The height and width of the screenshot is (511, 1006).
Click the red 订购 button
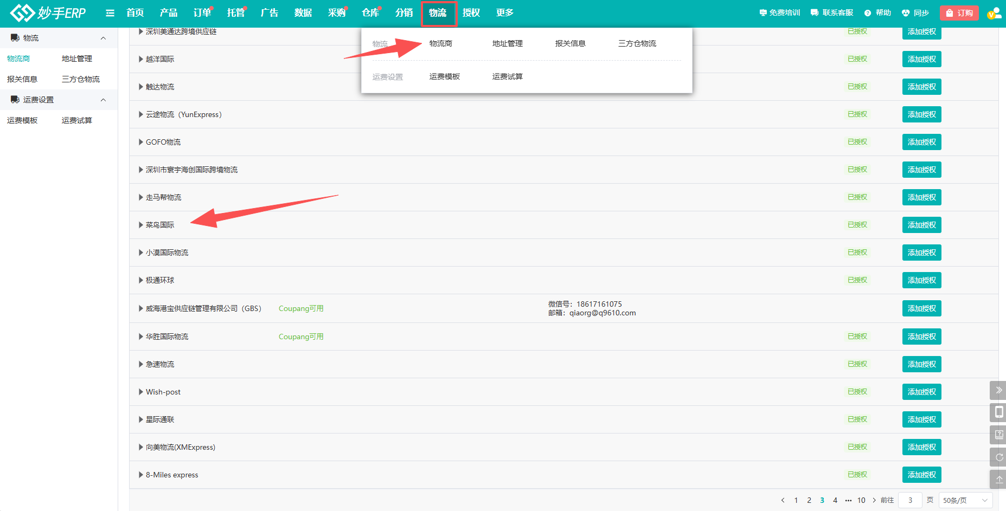coord(959,13)
